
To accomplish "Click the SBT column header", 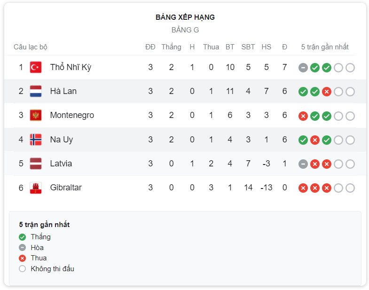I will [x=248, y=47].
